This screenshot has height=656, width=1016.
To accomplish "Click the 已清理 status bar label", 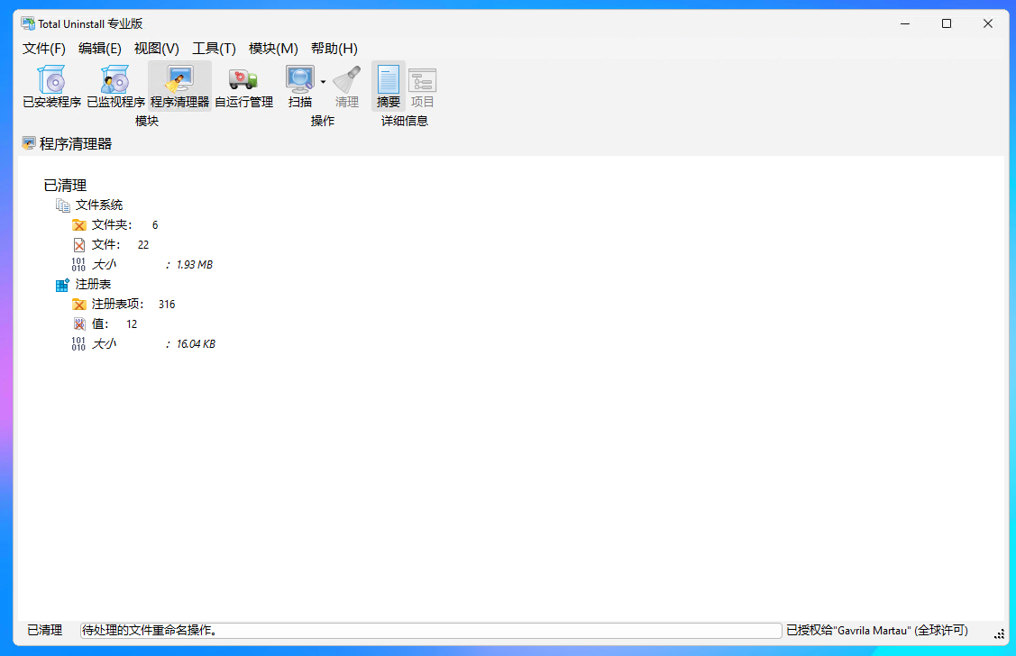I will (45, 630).
